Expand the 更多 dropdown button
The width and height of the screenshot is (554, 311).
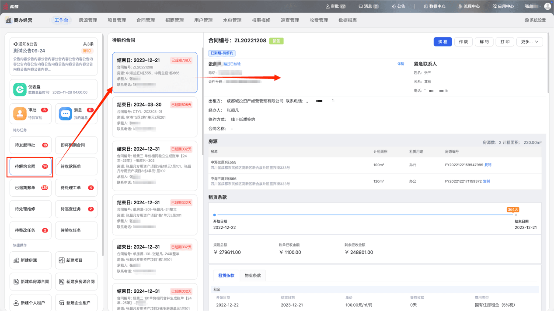530,41
